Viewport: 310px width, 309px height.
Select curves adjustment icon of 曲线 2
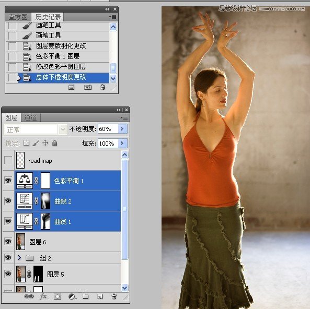coord(25,201)
